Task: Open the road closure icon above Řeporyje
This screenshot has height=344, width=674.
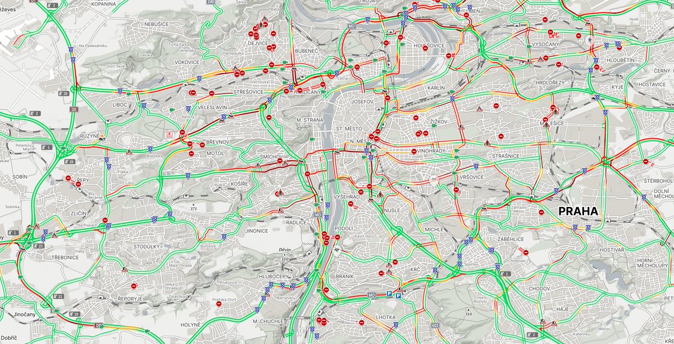Action: click(133, 286)
